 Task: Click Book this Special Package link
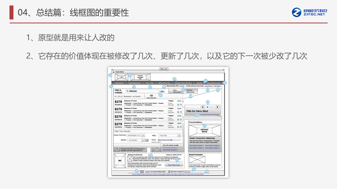coord(210,115)
